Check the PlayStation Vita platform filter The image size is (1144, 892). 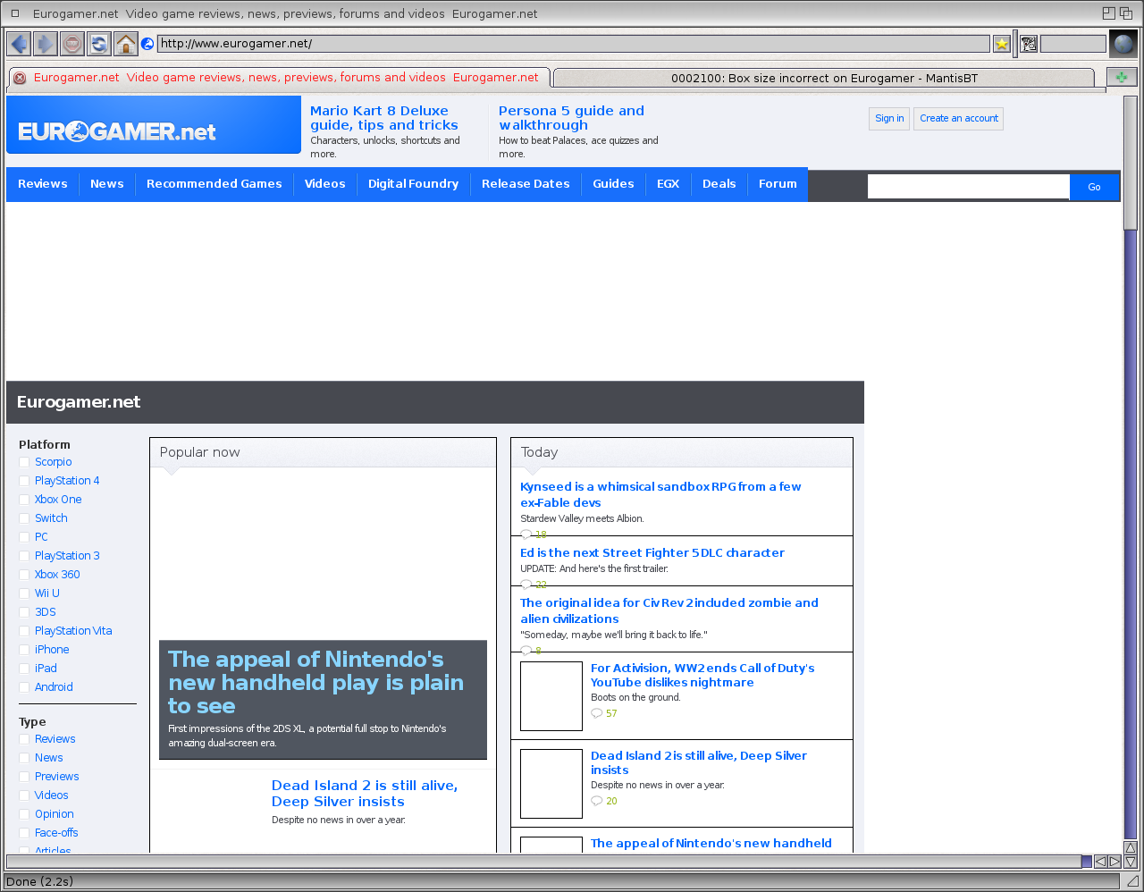pos(24,631)
